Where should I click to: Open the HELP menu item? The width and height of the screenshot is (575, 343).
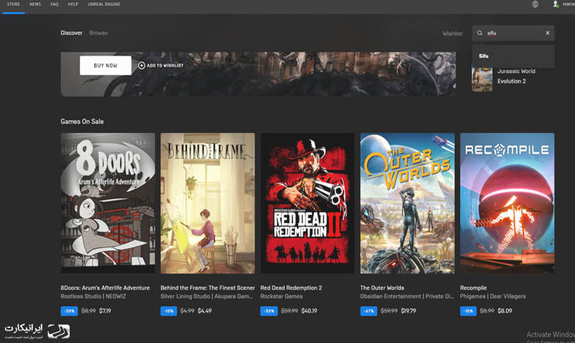coord(73,4)
